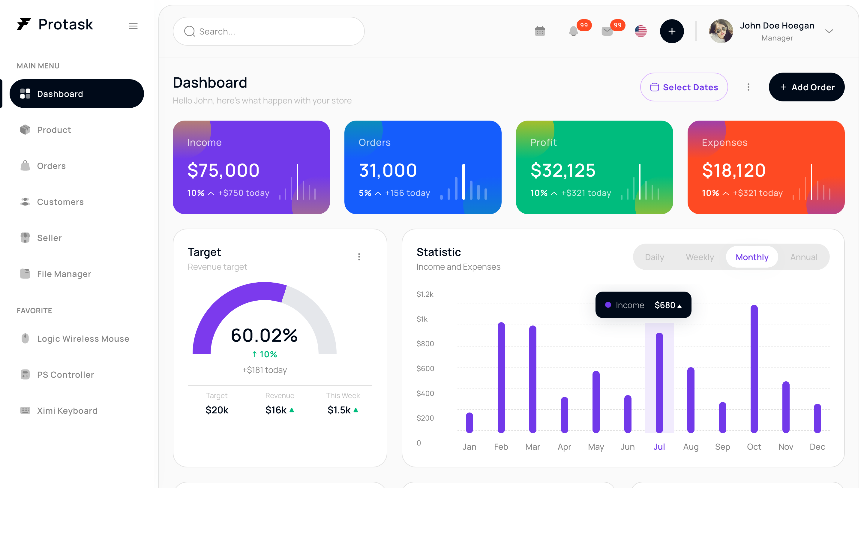This screenshot has height=540, width=864.
Task: Switch statistic view to Annual
Action: pyautogui.click(x=803, y=257)
